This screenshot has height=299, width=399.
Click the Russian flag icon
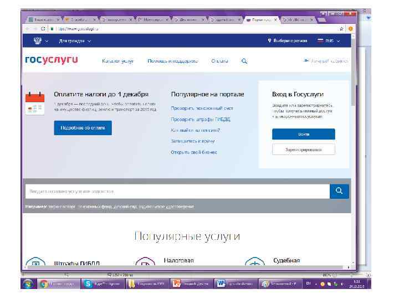point(320,40)
